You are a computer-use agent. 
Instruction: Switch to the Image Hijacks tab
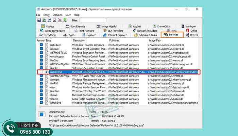tap(106, 27)
